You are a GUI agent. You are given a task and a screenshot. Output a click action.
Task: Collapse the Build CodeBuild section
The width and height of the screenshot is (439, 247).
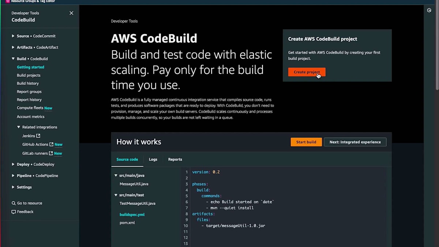13,59
